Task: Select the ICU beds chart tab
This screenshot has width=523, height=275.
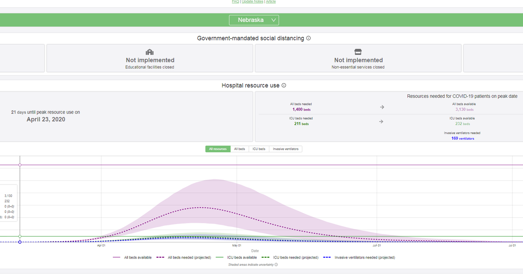Action: coord(259,149)
